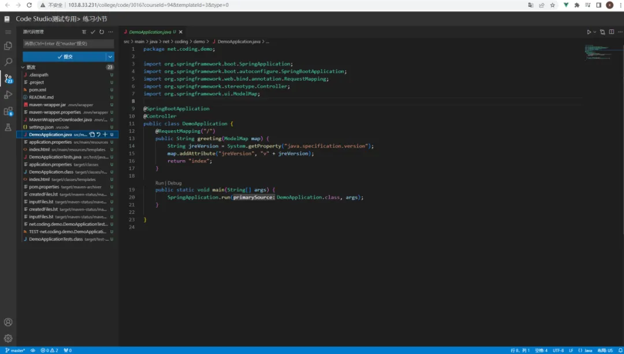Open the Search view icon

pos(8,62)
